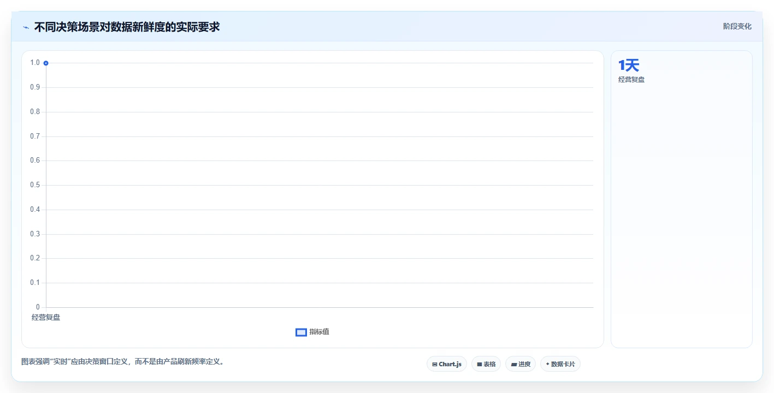Click the 进度 tag

pyautogui.click(x=520, y=364)
